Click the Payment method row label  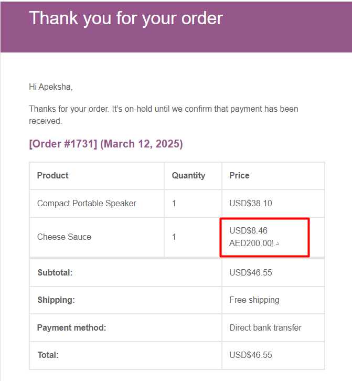[x=71, y=327]
